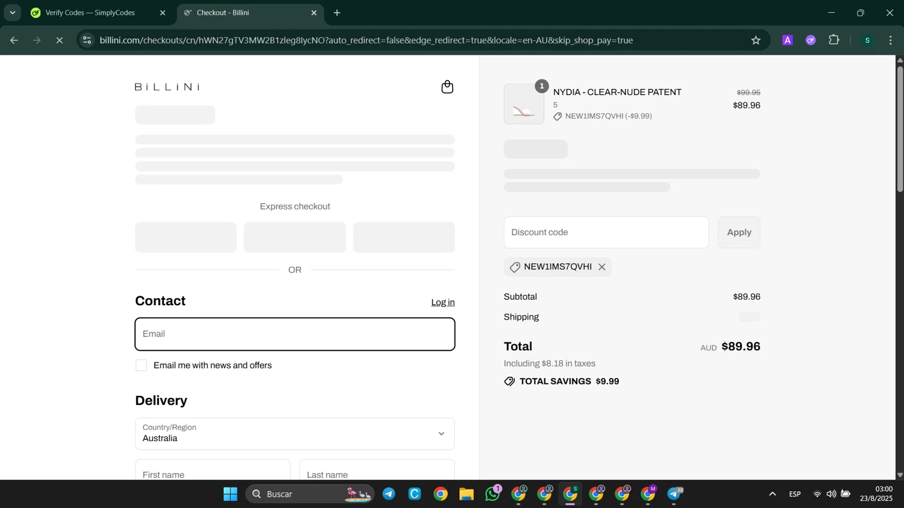Close the Verify Codes tab
This screenshot has width=904, height=508.
click(162, 13)
